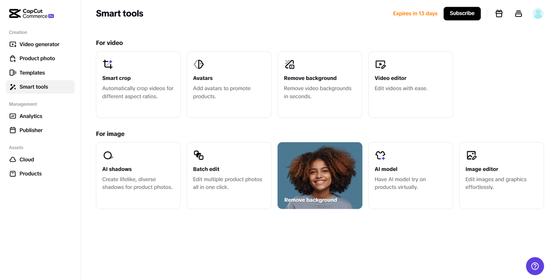Image resolution: width=559 pixels, height=279 pixels.
Task: Launch the Image editor tool
Action: (501, 175)
